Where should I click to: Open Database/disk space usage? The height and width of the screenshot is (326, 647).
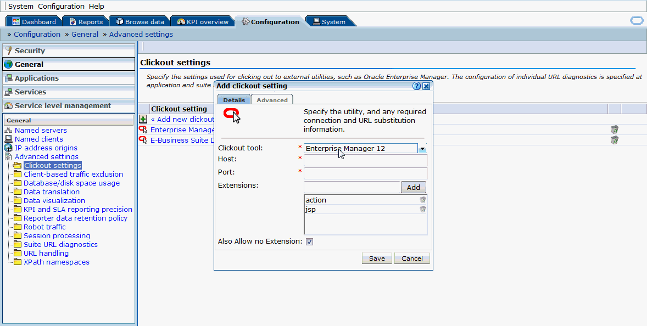coord(71,183)
